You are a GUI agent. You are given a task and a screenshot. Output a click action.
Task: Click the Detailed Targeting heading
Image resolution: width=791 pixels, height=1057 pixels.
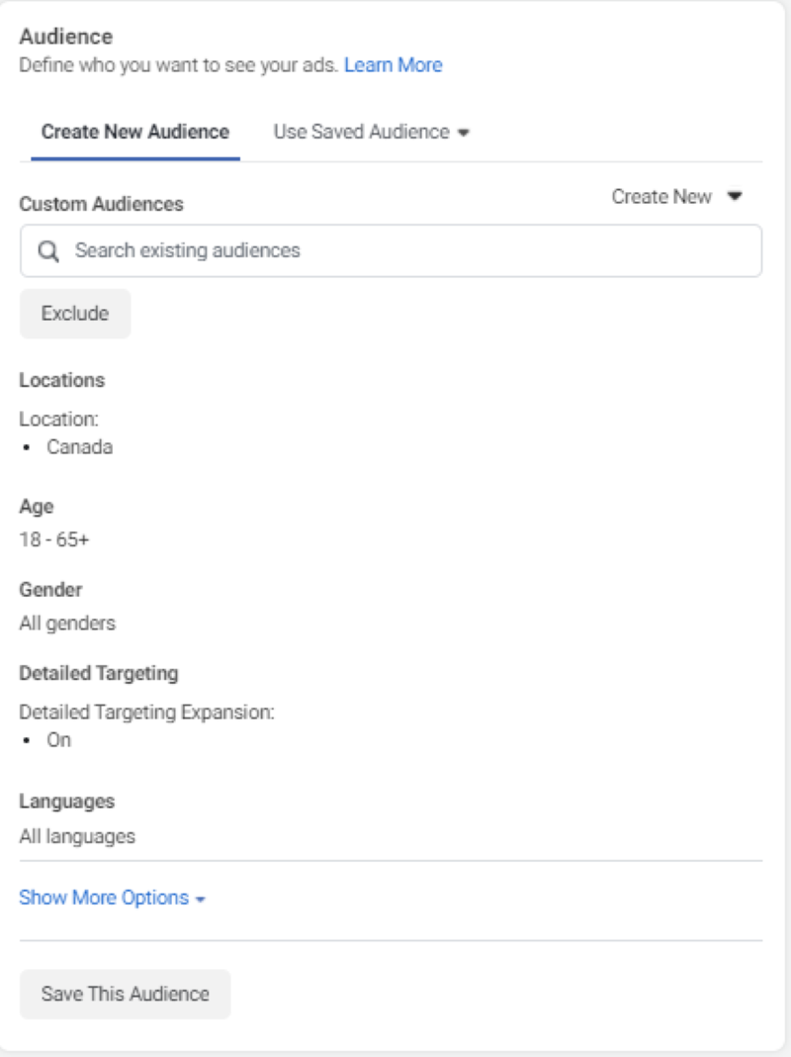pyautogui.click(x=99, y=673)
